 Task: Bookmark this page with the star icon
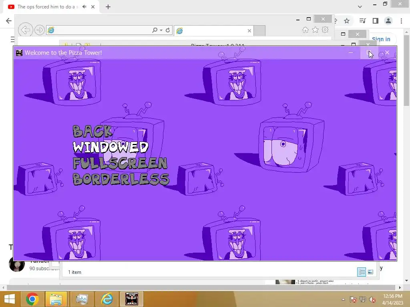(347, 21)
